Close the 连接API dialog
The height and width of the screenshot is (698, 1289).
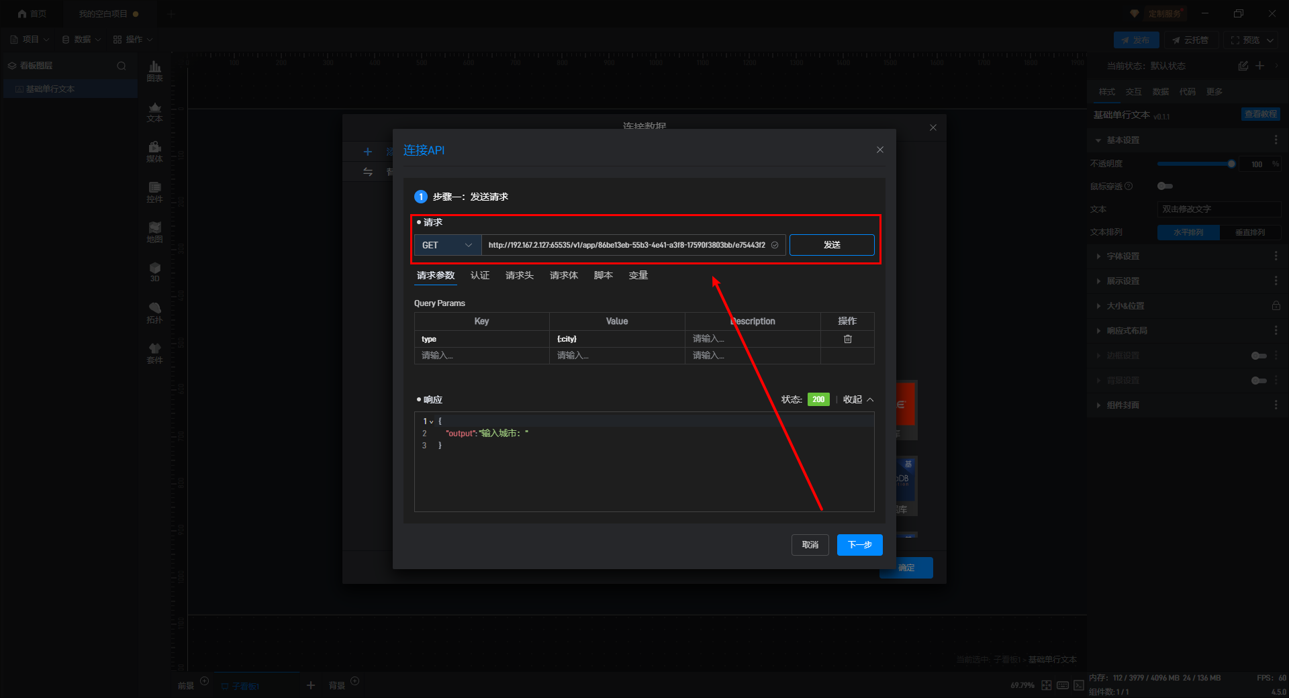[x=879, y=150]
